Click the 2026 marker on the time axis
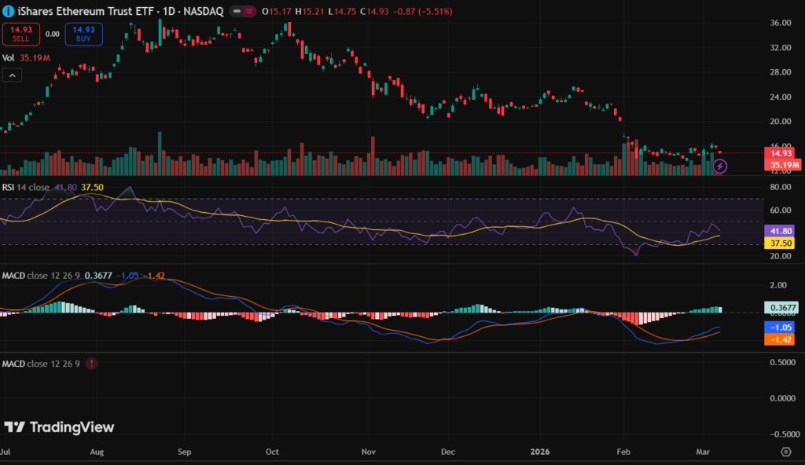The image size is (805, 465). click(x=539, y=452)
